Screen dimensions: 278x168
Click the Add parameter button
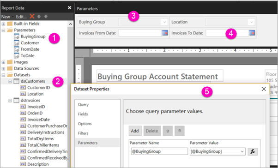pos(135,131)
